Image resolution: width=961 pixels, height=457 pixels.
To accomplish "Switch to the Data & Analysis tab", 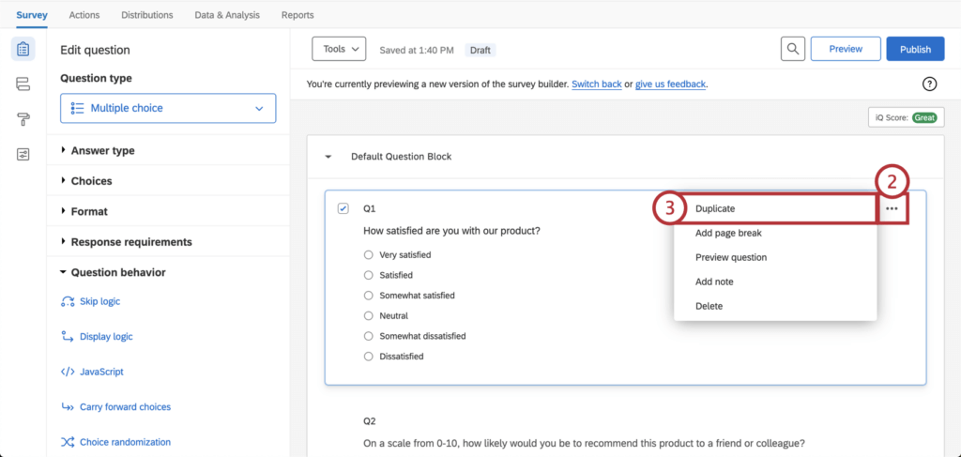I will (x=227, y=15).
